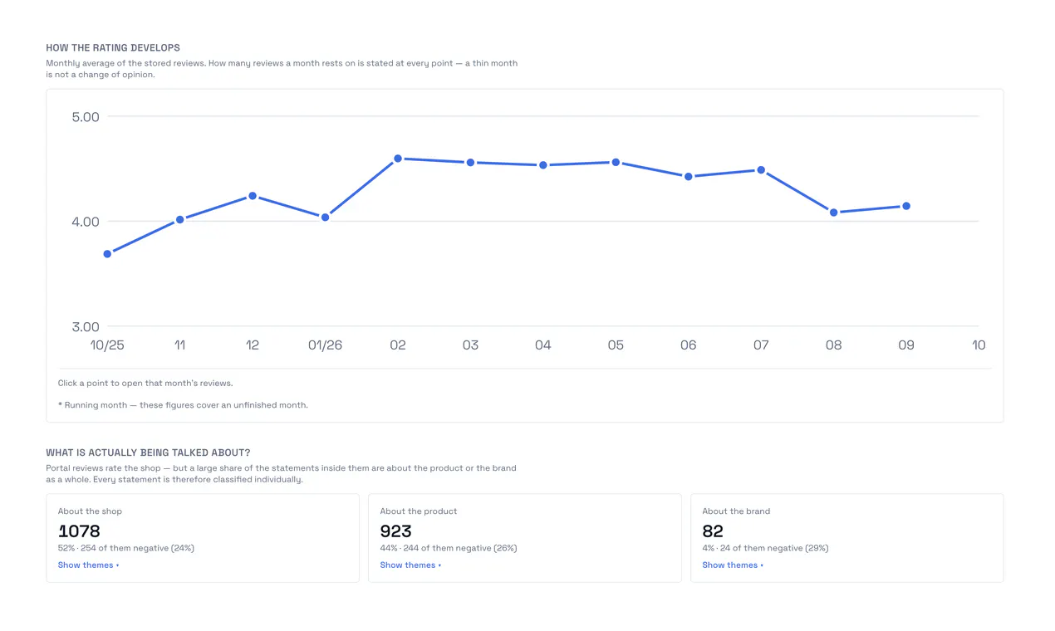
Task: Select the 1078 shop statement count
Action: tap(79, 531)
